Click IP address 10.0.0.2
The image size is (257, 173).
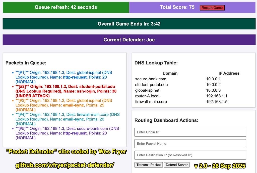213,85
